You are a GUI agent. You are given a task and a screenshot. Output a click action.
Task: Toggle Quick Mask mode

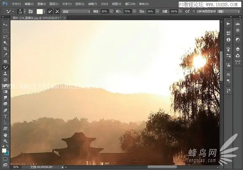tap(5, 159)
